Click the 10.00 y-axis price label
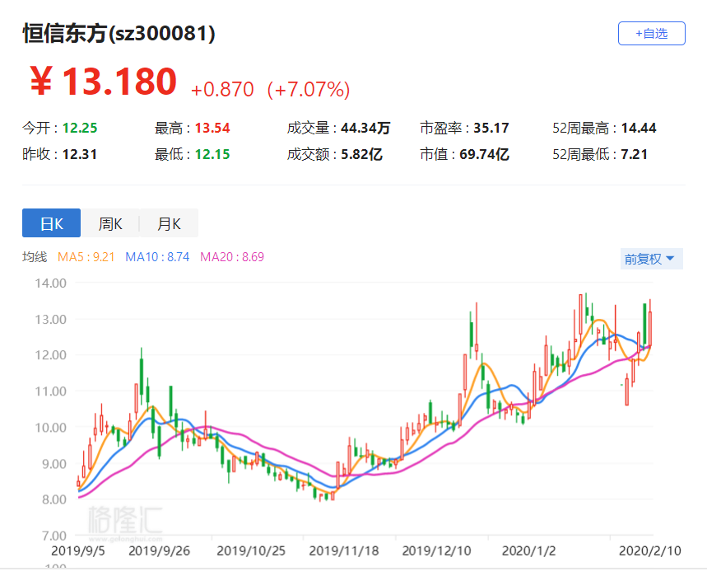Image resolution: width=707 pixels, height=576 pixels. click(x=51, y=427)
